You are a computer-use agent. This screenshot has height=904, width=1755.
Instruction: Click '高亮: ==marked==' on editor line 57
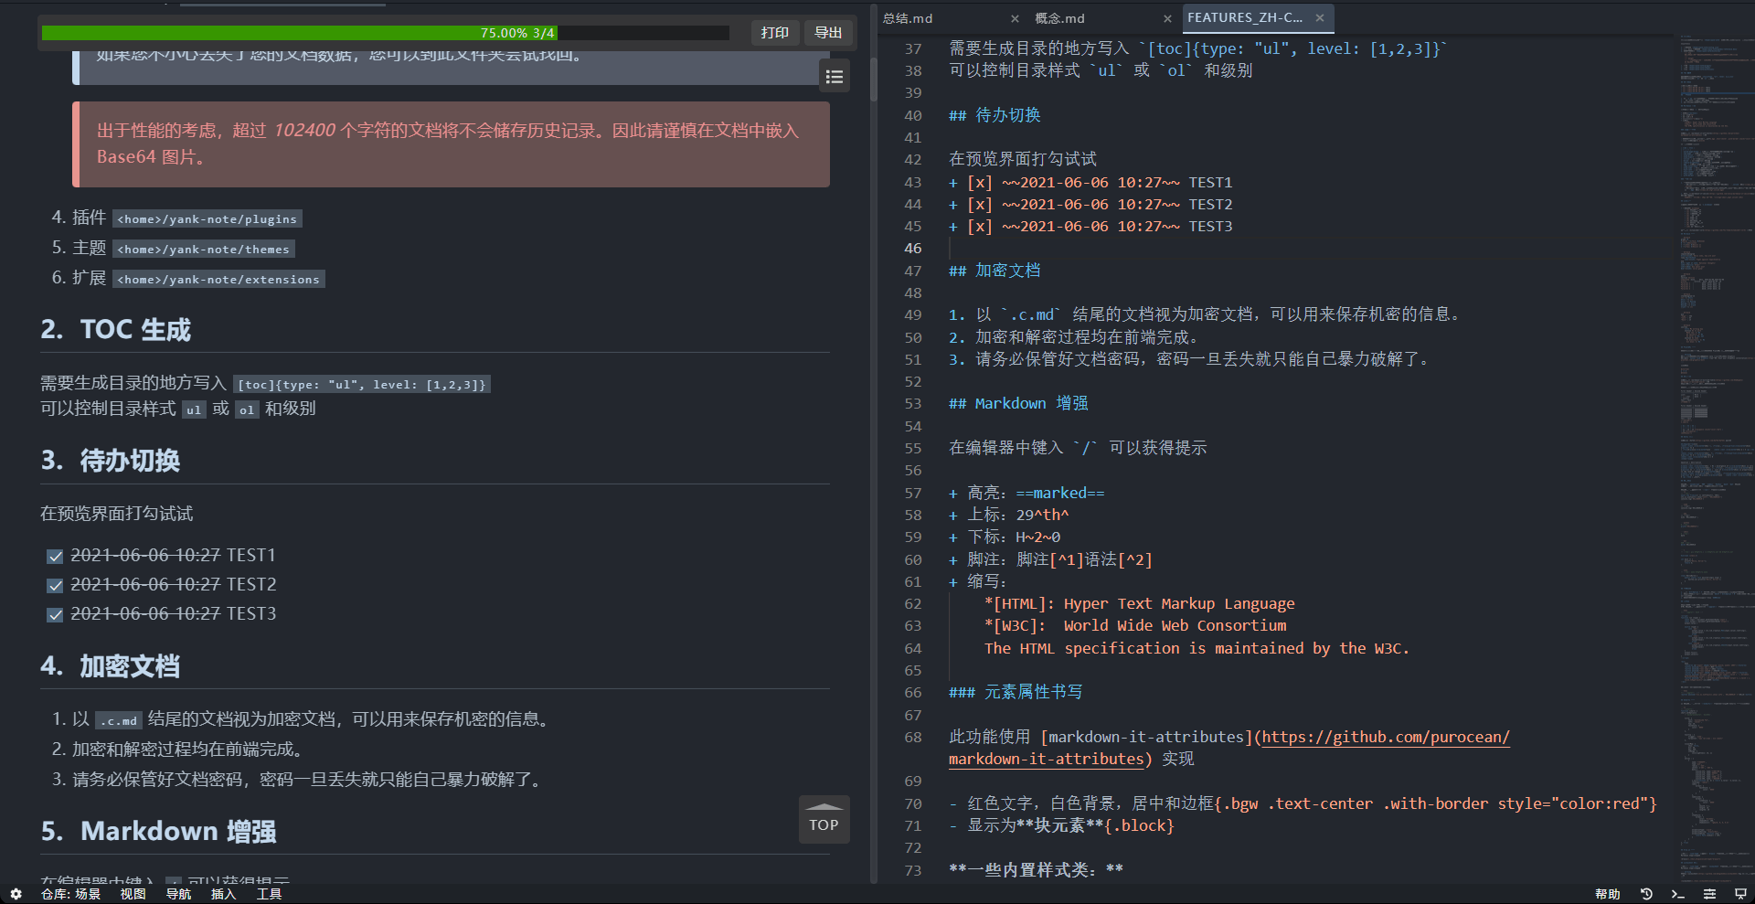pos(1036,494)
